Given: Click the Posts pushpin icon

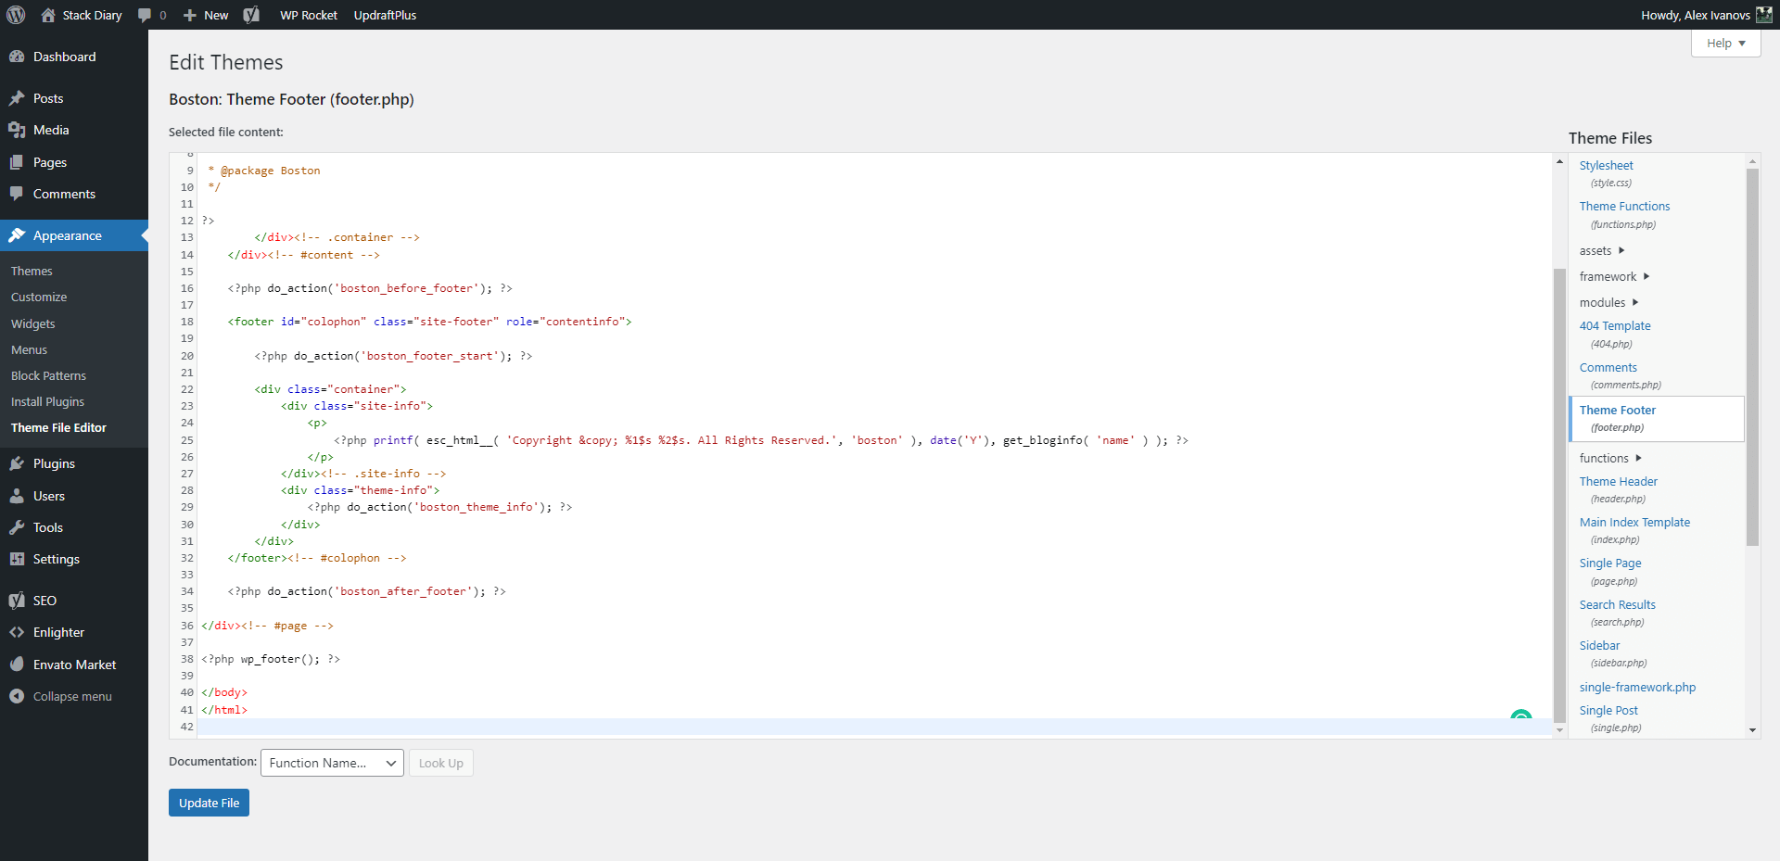Looking at the screenshot, I should coord(17,98).
